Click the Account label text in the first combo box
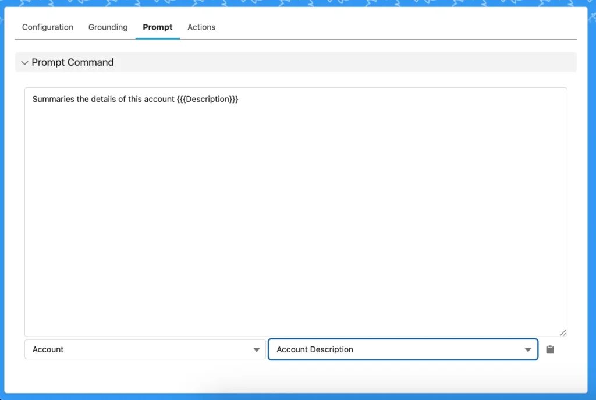 48,349
